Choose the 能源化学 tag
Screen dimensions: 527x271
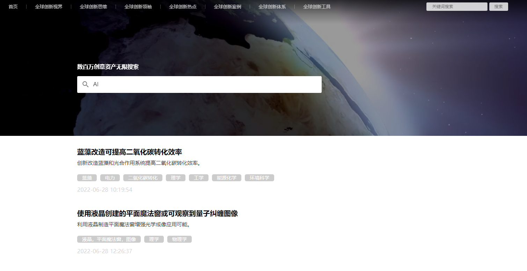coord(227,178)
